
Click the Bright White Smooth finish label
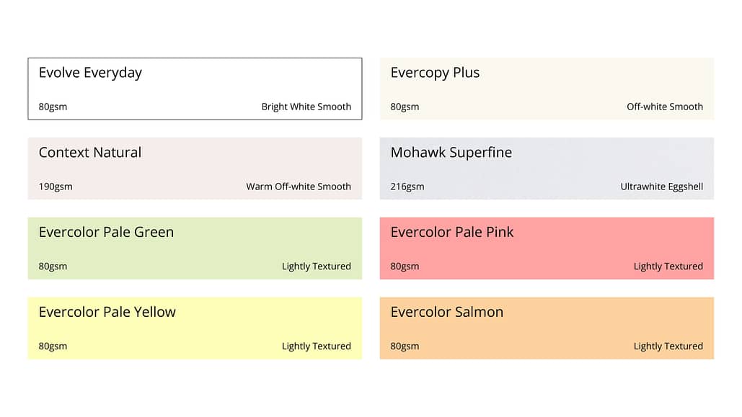pos(306,107)
